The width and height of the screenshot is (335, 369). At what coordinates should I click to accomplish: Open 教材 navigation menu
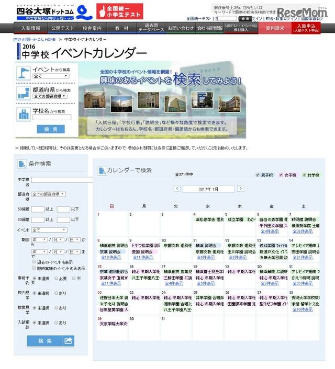click(122, 28)
